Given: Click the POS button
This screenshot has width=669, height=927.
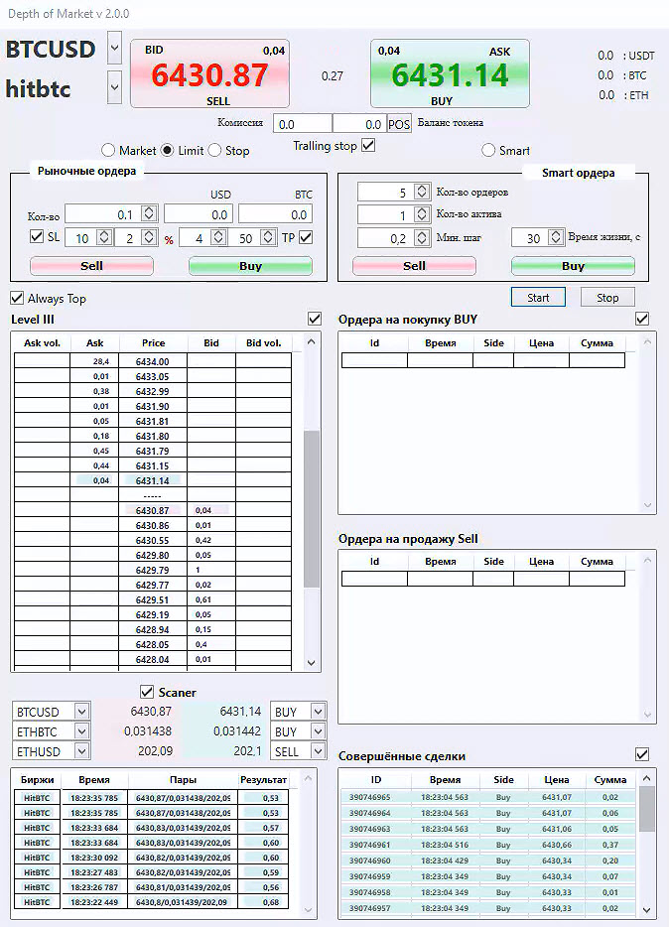Looking at the screenshot, I should [399, 124].
